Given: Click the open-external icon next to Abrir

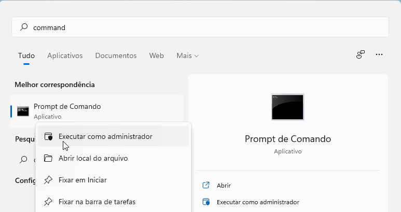Looking at the screenshot, I should [x=206, y=185].
